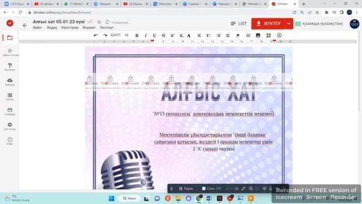Apply bold formatting with the B icon
Image resolution: width=362 pixels, height=204 pixels.
tap(137, 36)
